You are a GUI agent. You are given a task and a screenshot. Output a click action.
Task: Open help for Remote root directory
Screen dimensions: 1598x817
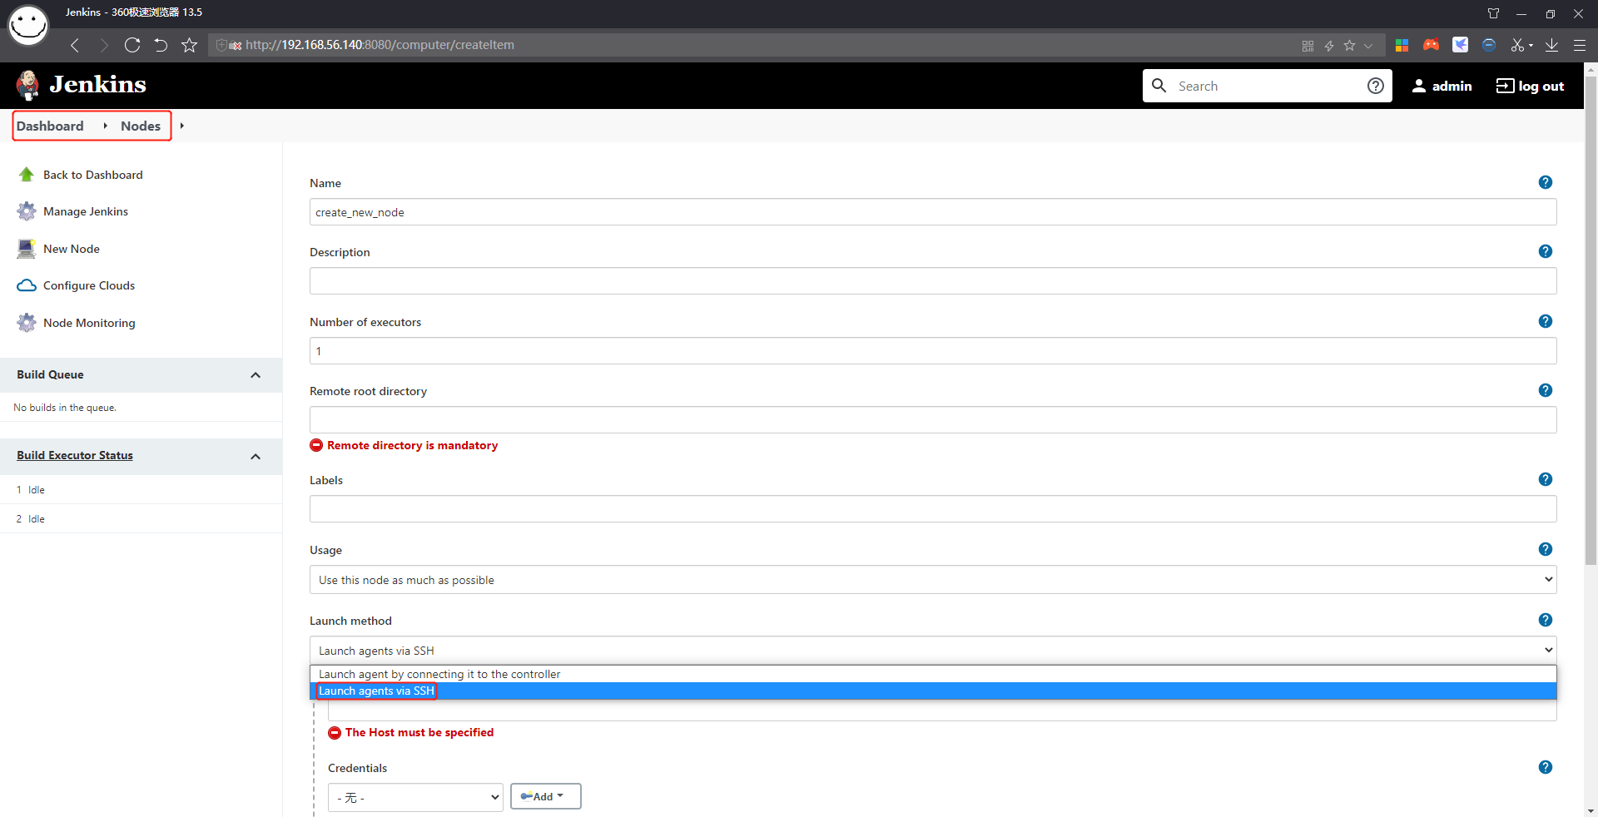(x=1546, y=390)
